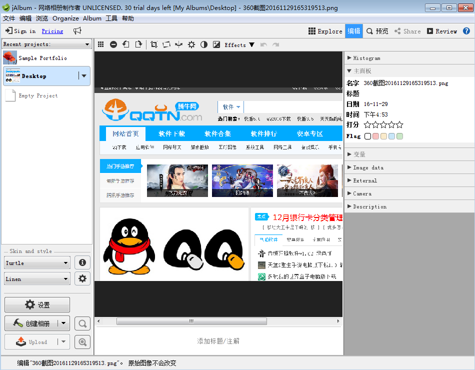Click the redo arrow icon
475x370 pixels.
(275, 44)
